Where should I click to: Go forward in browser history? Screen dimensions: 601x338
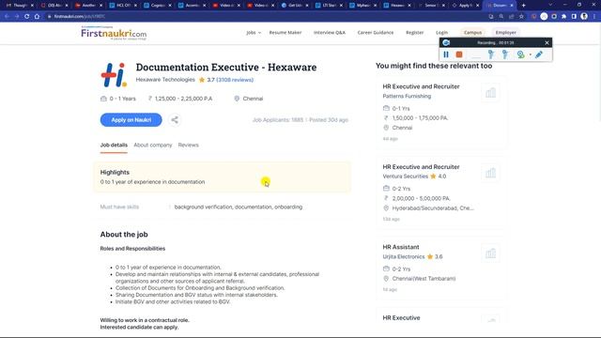(17, 17)
